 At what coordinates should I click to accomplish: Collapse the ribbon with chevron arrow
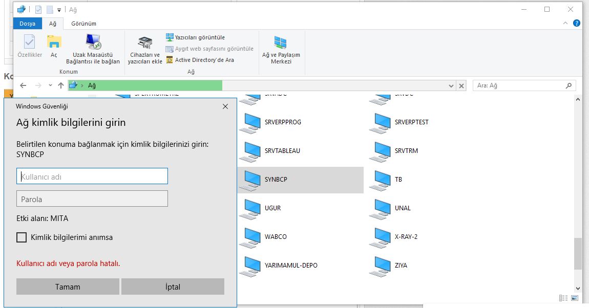[565, 24]
